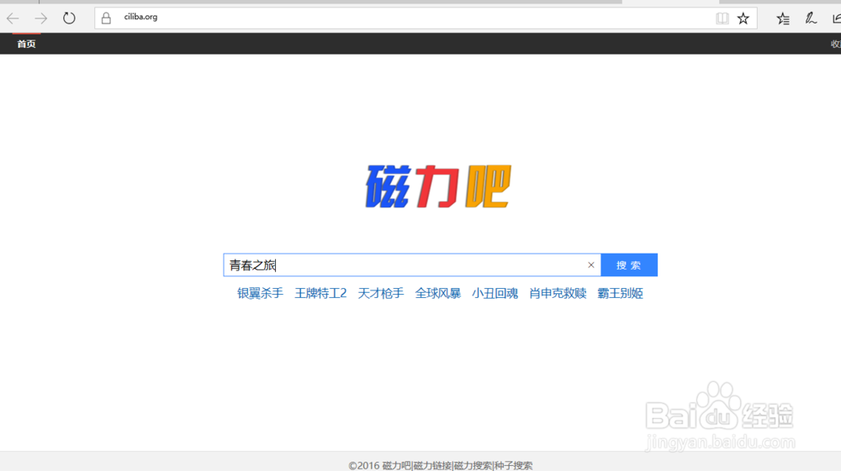Click the browser back arrow

(13, 18)
